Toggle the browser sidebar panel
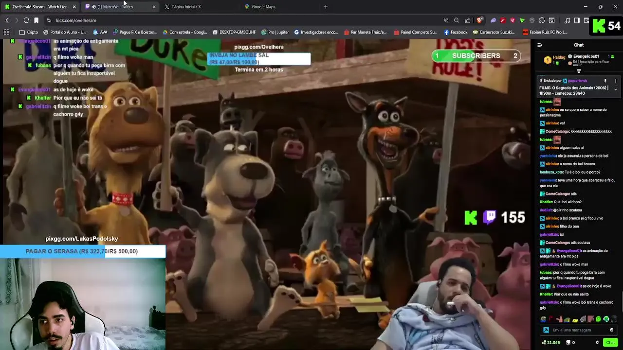This screenshot has height=350, width=623. [x=577, y=20]
